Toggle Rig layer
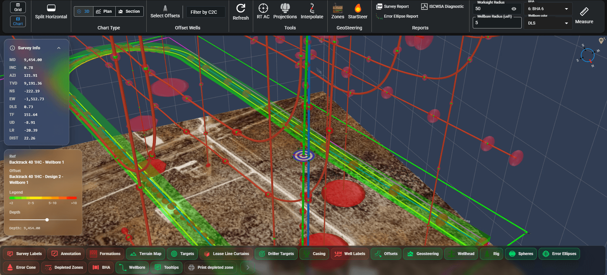 click(x=491, y=254)
